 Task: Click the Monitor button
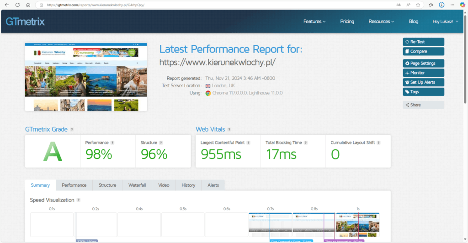423,73
